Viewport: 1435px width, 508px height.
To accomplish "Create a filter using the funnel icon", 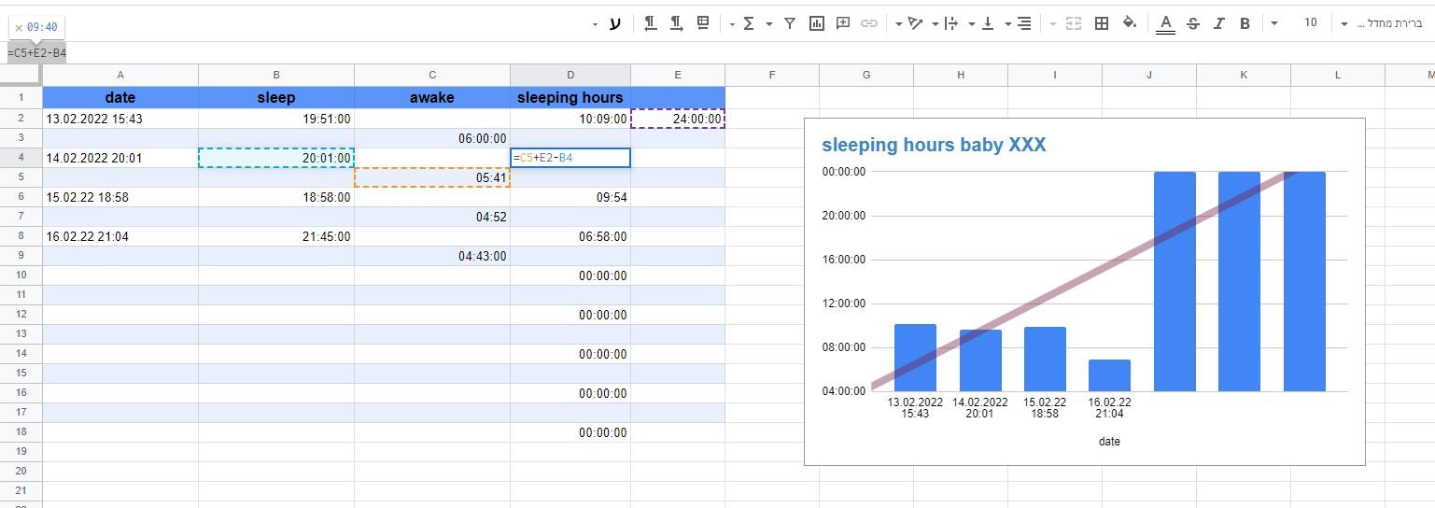I will pos(790,23).
